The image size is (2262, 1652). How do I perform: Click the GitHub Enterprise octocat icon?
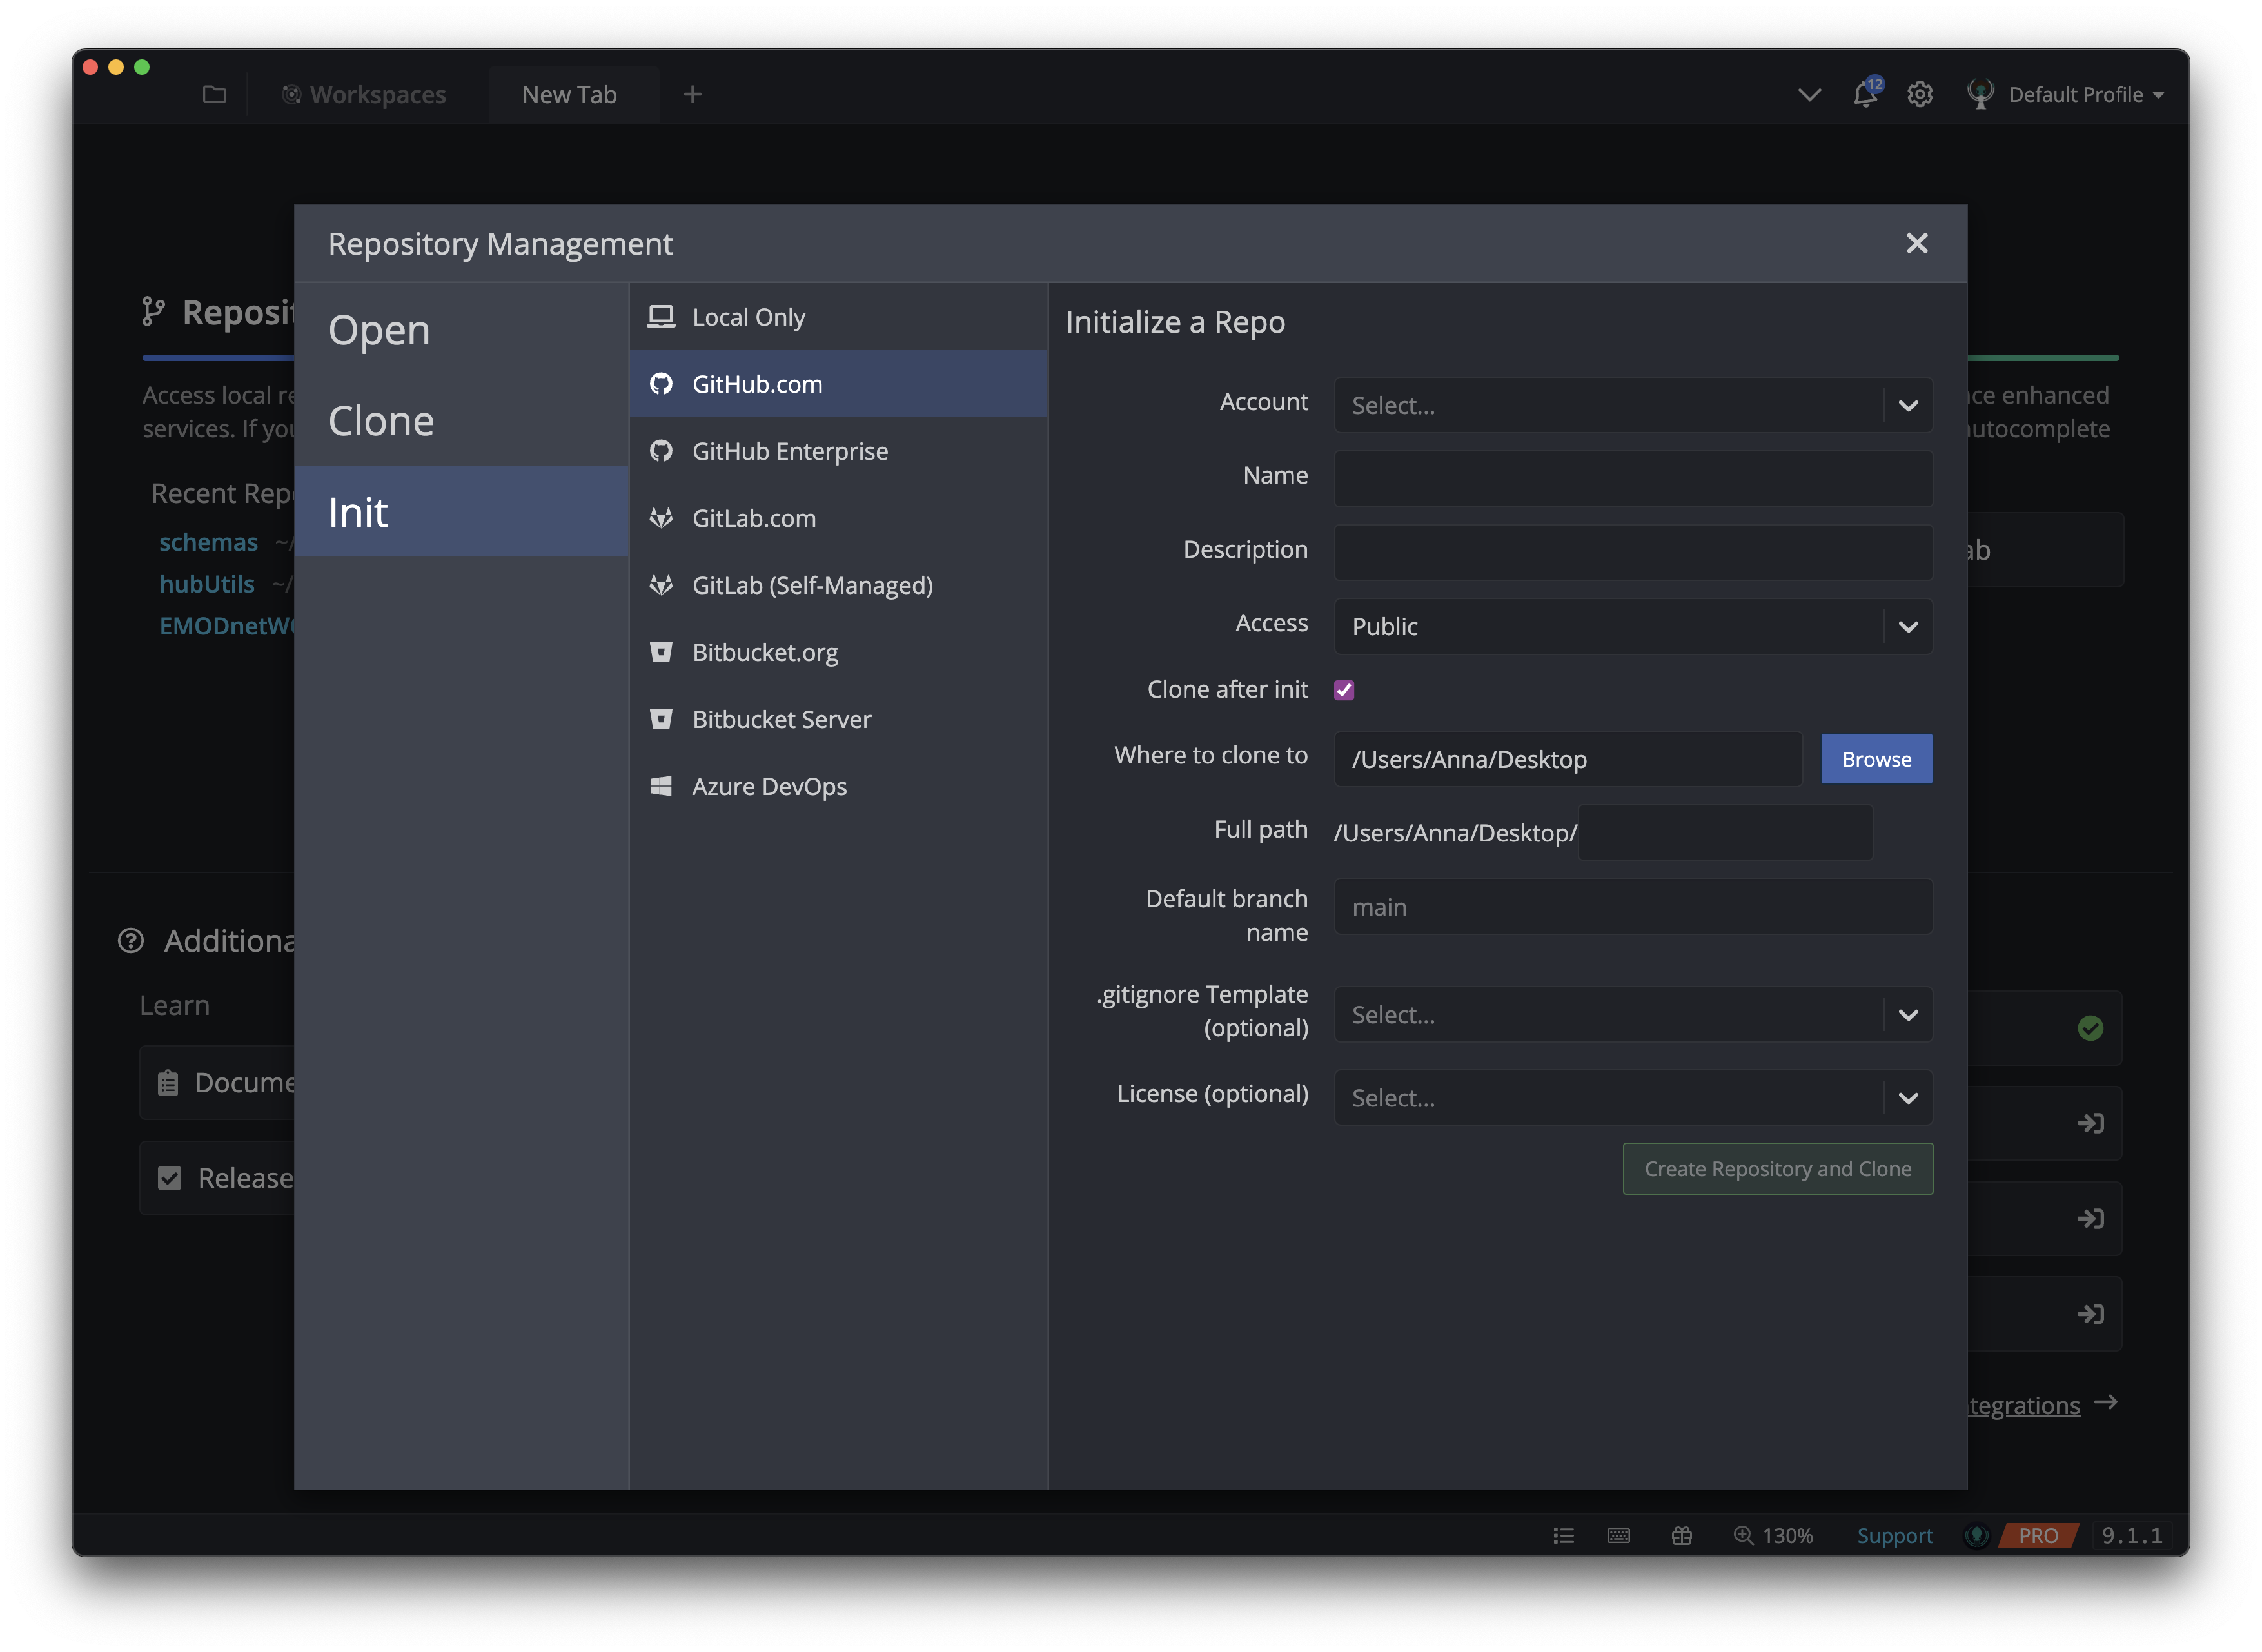coord(661,451)
